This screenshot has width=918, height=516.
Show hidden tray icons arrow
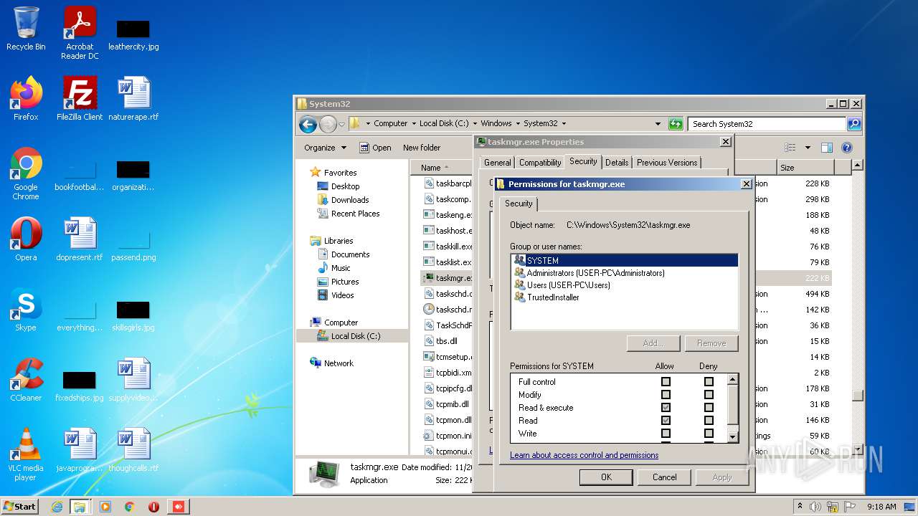coord(800,507)
